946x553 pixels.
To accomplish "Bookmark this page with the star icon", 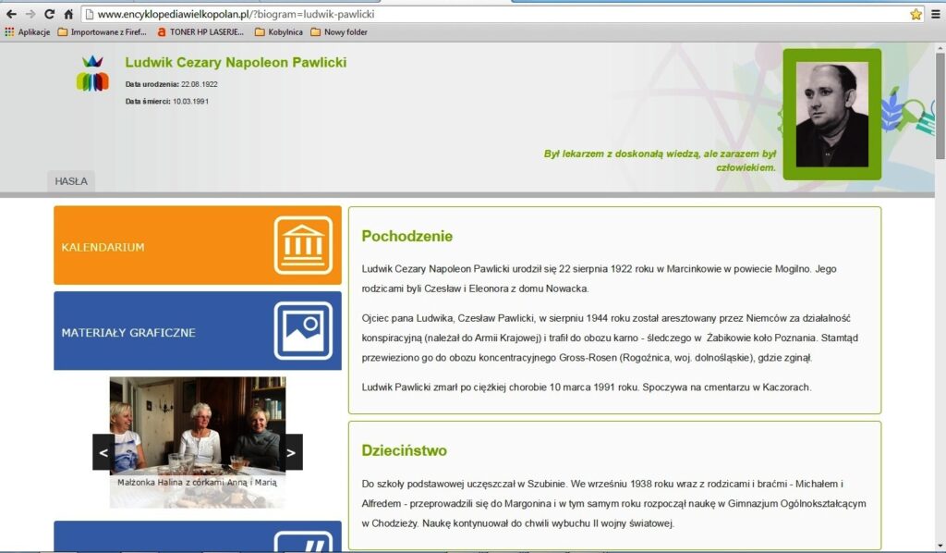I will click(916, 14).
